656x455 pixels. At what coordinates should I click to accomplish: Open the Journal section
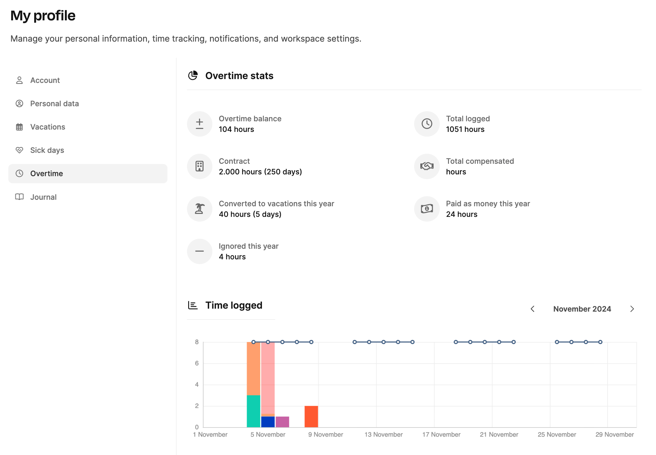[x=43, y=197]
